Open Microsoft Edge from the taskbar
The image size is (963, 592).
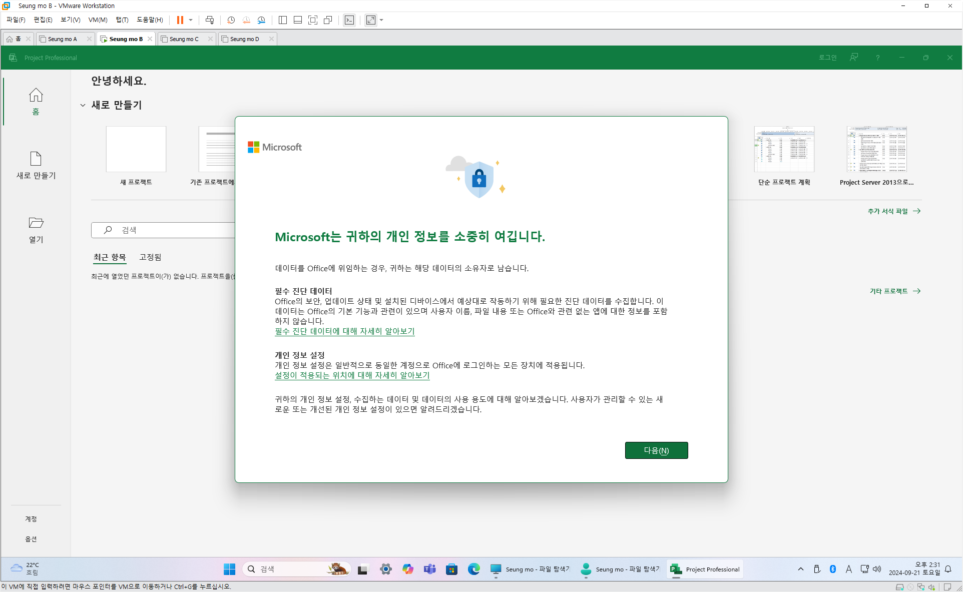[473, 569]
